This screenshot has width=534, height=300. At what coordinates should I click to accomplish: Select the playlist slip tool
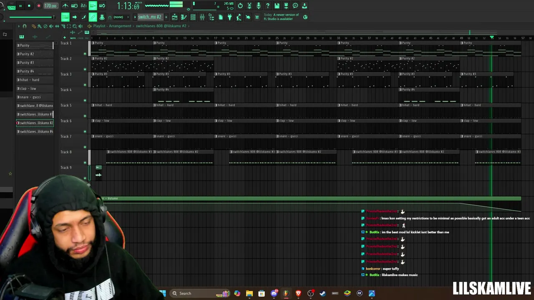[57, 26]
